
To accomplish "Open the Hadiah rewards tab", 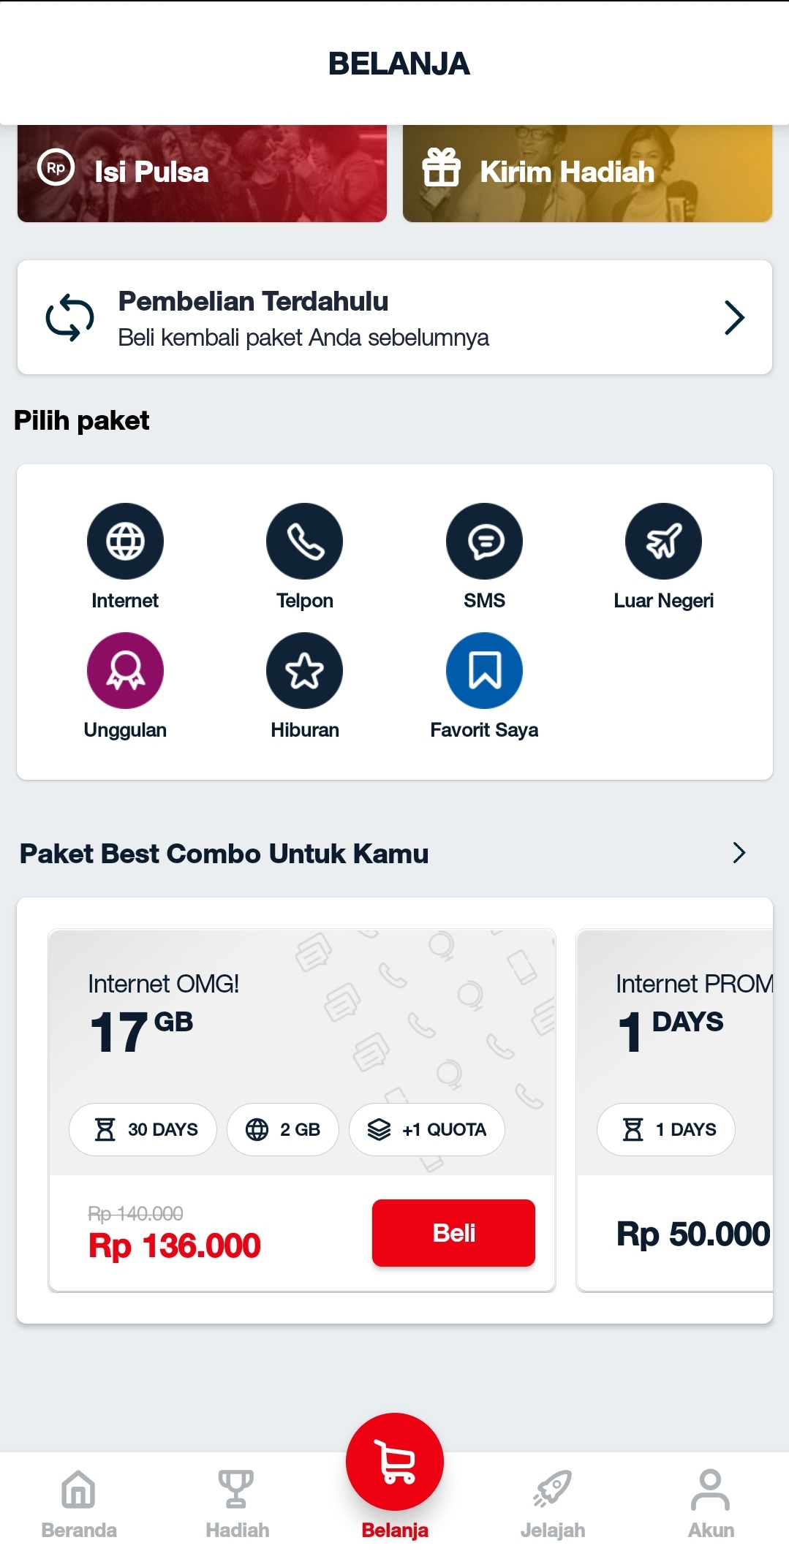I will [235, 1502].
